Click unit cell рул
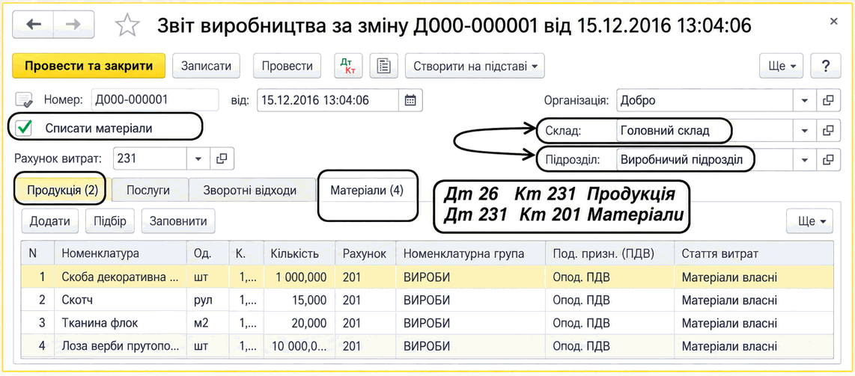The image size is (855, 376). pos(207,301)
